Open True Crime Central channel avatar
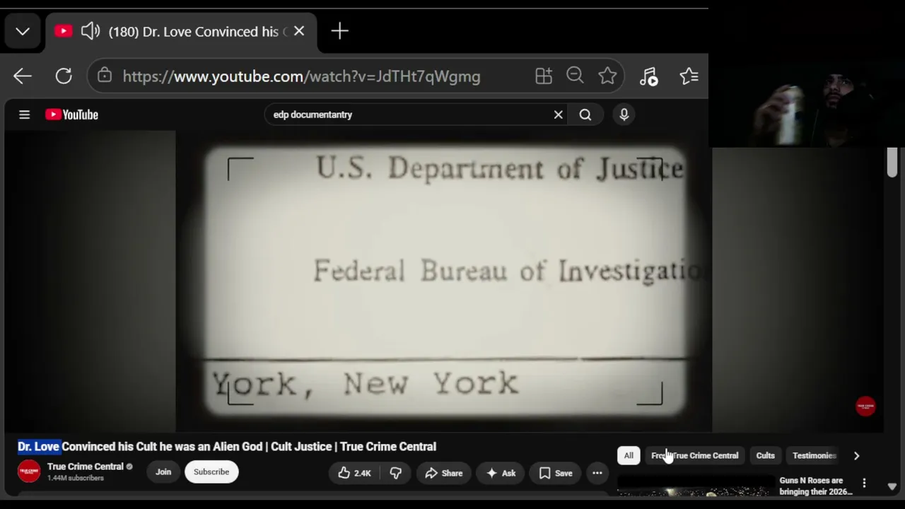This screenshot has width=905, height=509. point(29,472)
